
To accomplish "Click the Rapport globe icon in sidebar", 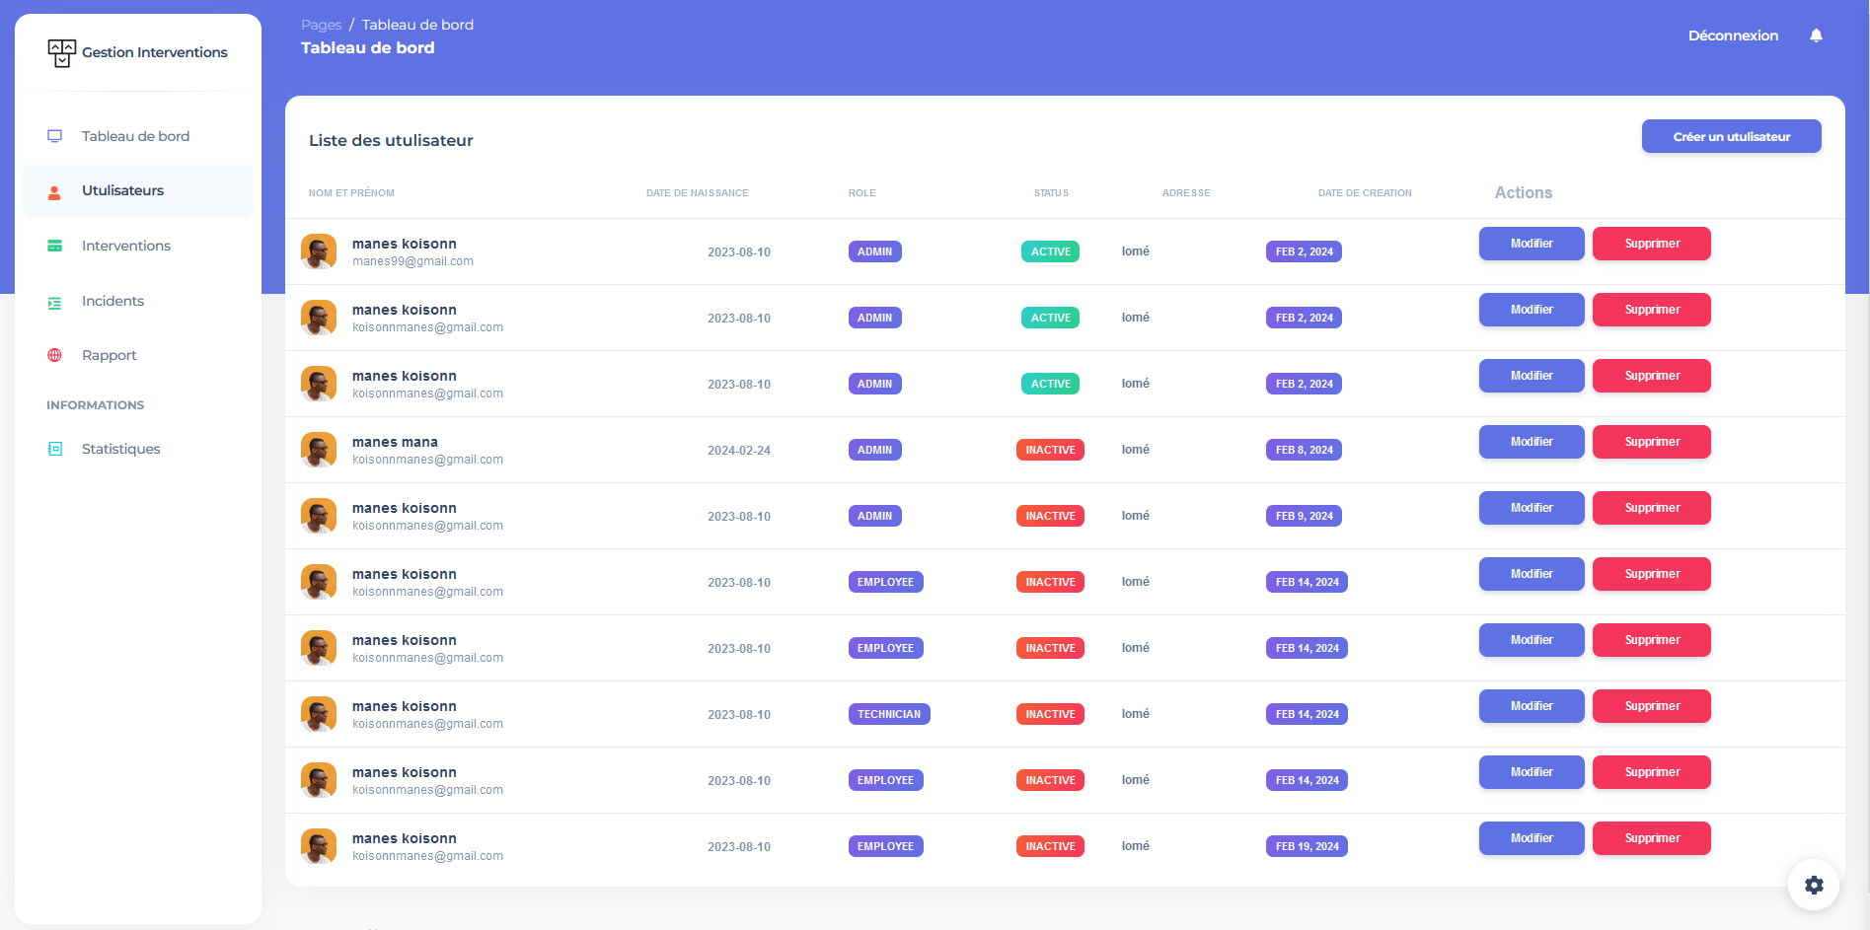I will tap(55, 355).
